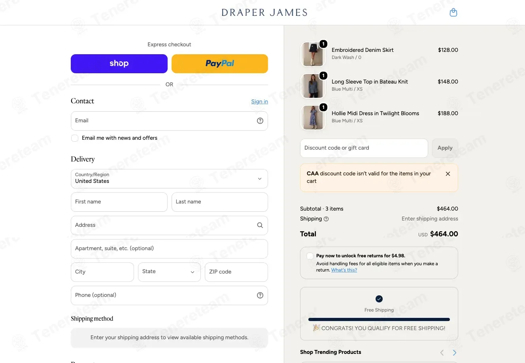Click the Free Shipping checkmark icon

pos(379,299)
